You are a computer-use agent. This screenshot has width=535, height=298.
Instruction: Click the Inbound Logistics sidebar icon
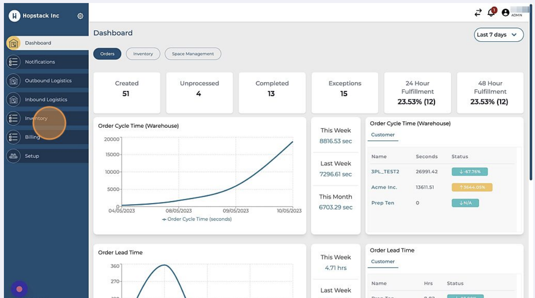13,99
